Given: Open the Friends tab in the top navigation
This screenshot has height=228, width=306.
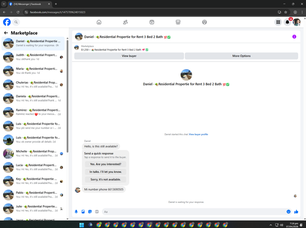Looking at the screenshot, I should click(x=125, y=22).
